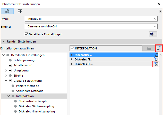Select Diskretes Flächensampling tree item
Image resolution: width=163 pixels, height=115 pixels.
(x=36, y=106)
